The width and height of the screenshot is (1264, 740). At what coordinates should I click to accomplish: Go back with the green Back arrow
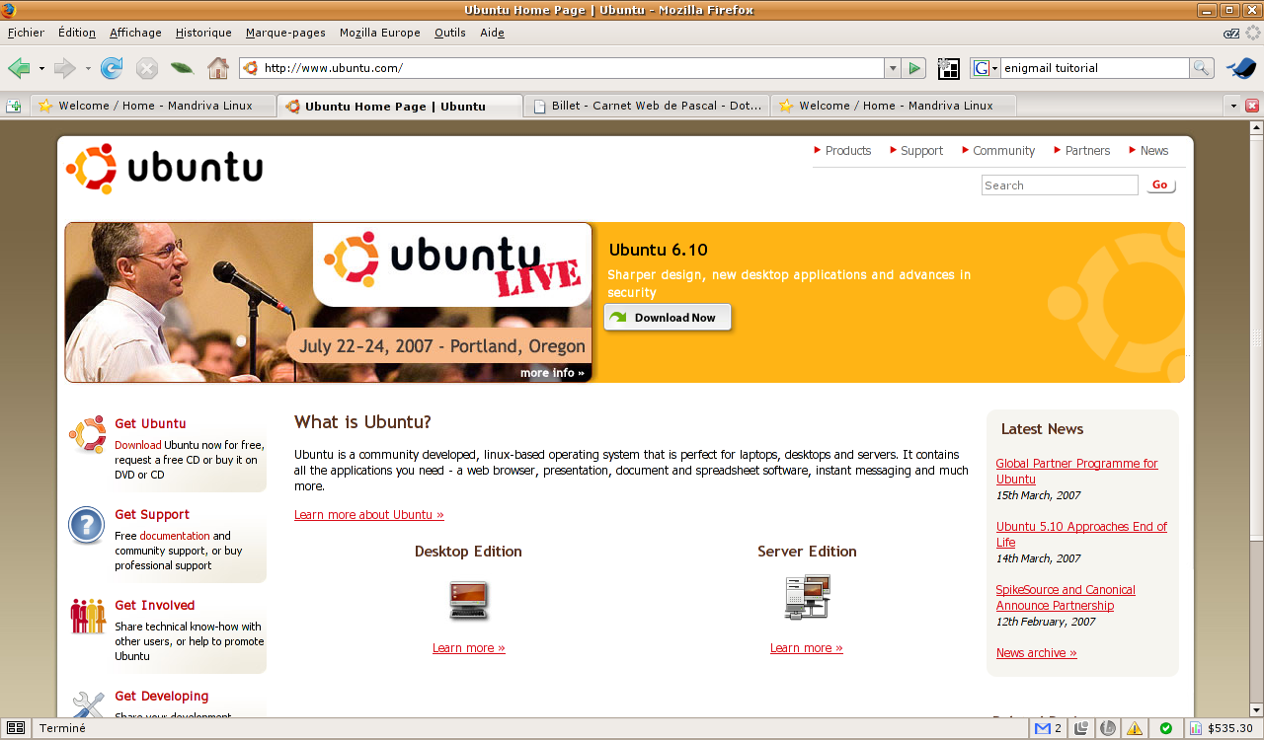pyautogui.click(x=19, y=68)
